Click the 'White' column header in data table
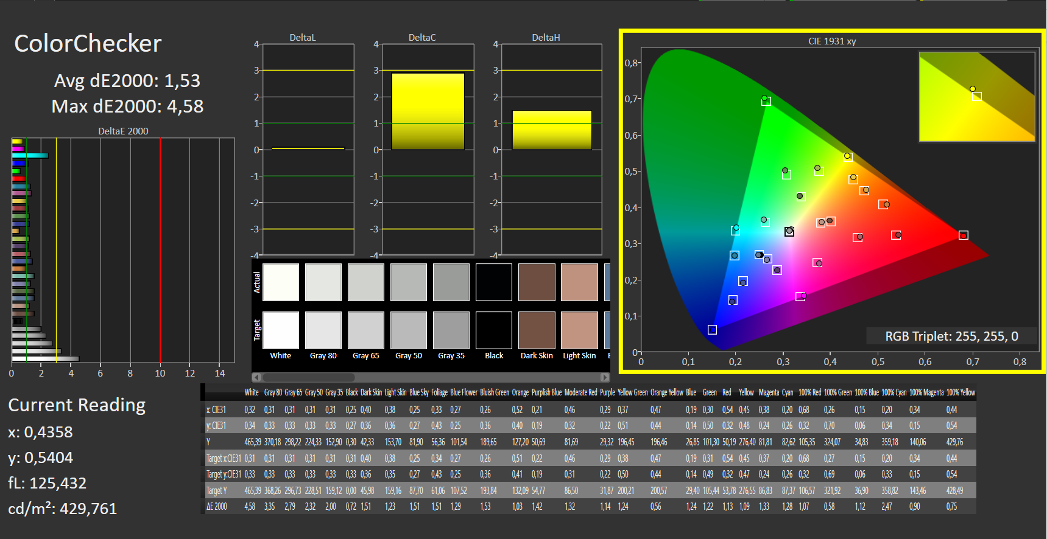Image resolution: width=1047 pixels, height=539 pixels. pos(252,392)
